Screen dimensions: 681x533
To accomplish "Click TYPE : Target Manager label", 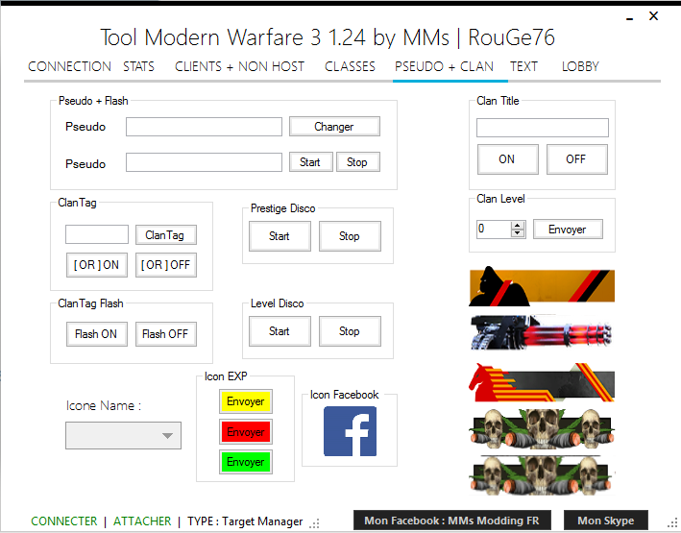I will coord(245,521).
